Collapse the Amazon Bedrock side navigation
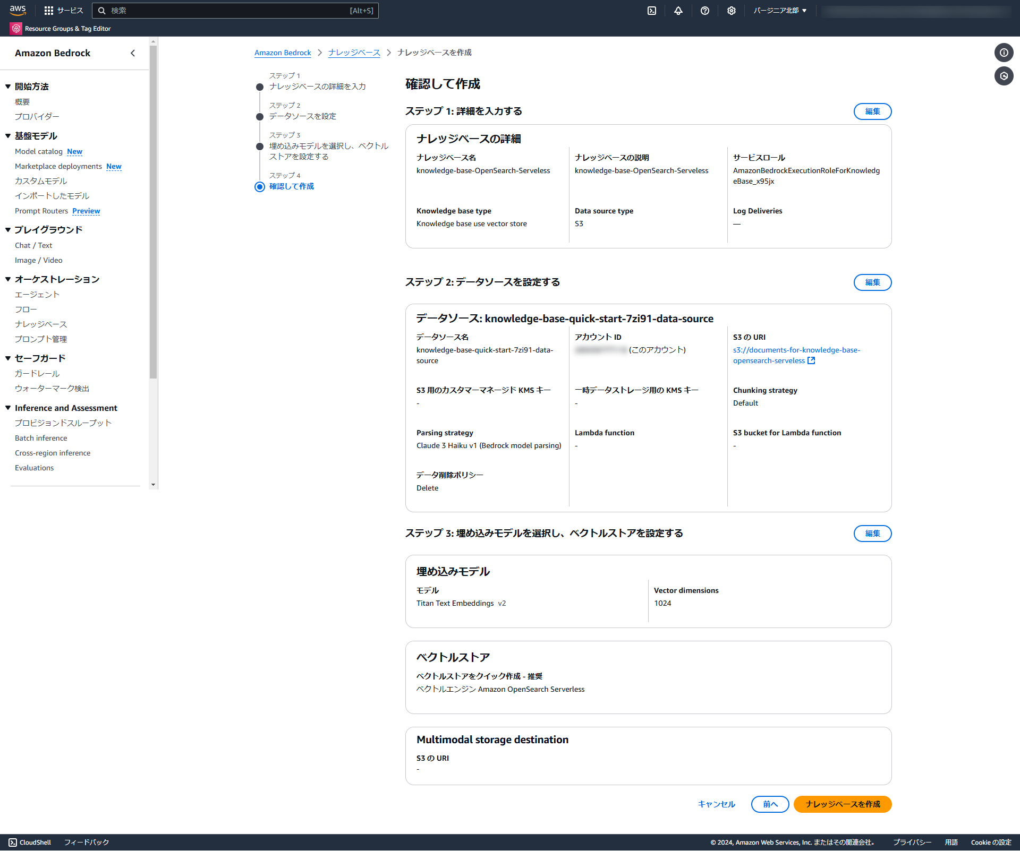1020x851 pixels. (133, 53)
